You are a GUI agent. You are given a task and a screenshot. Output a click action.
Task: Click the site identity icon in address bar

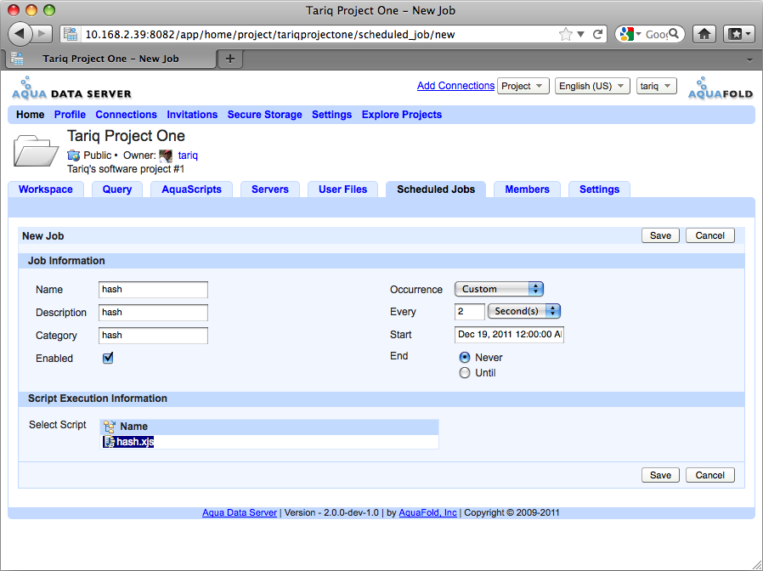pos(71,34)
